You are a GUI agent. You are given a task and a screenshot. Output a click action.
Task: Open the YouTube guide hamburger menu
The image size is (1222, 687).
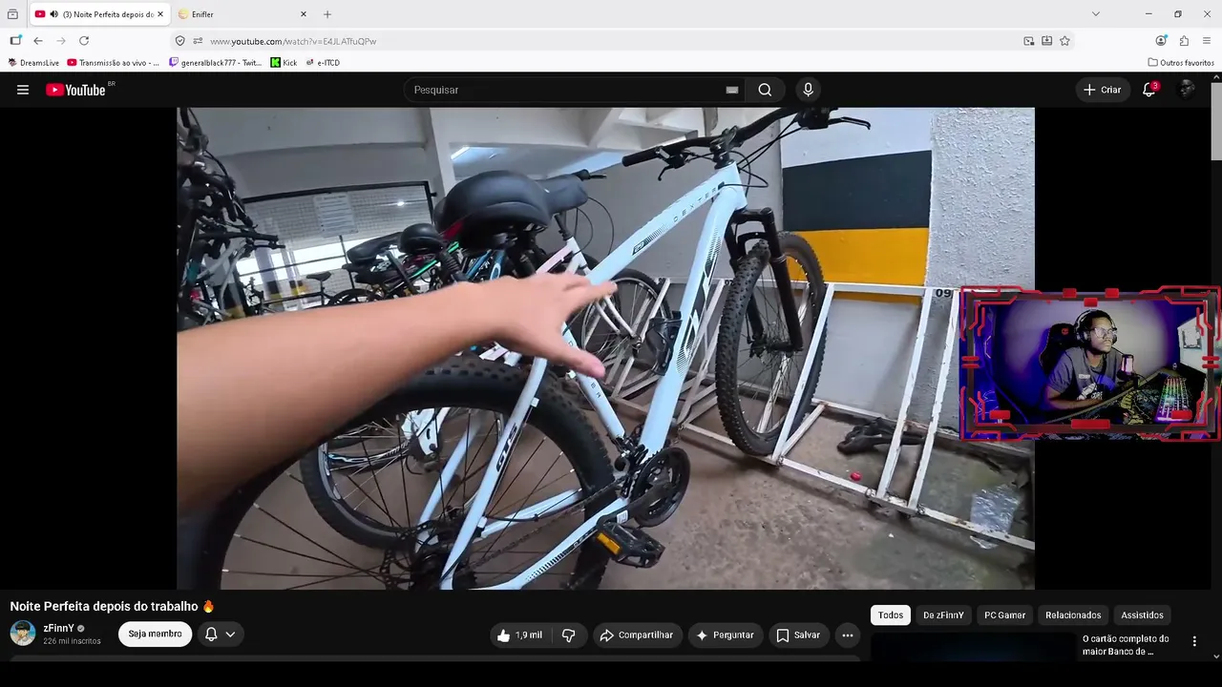pyautogui.click(x=23, y=90)
